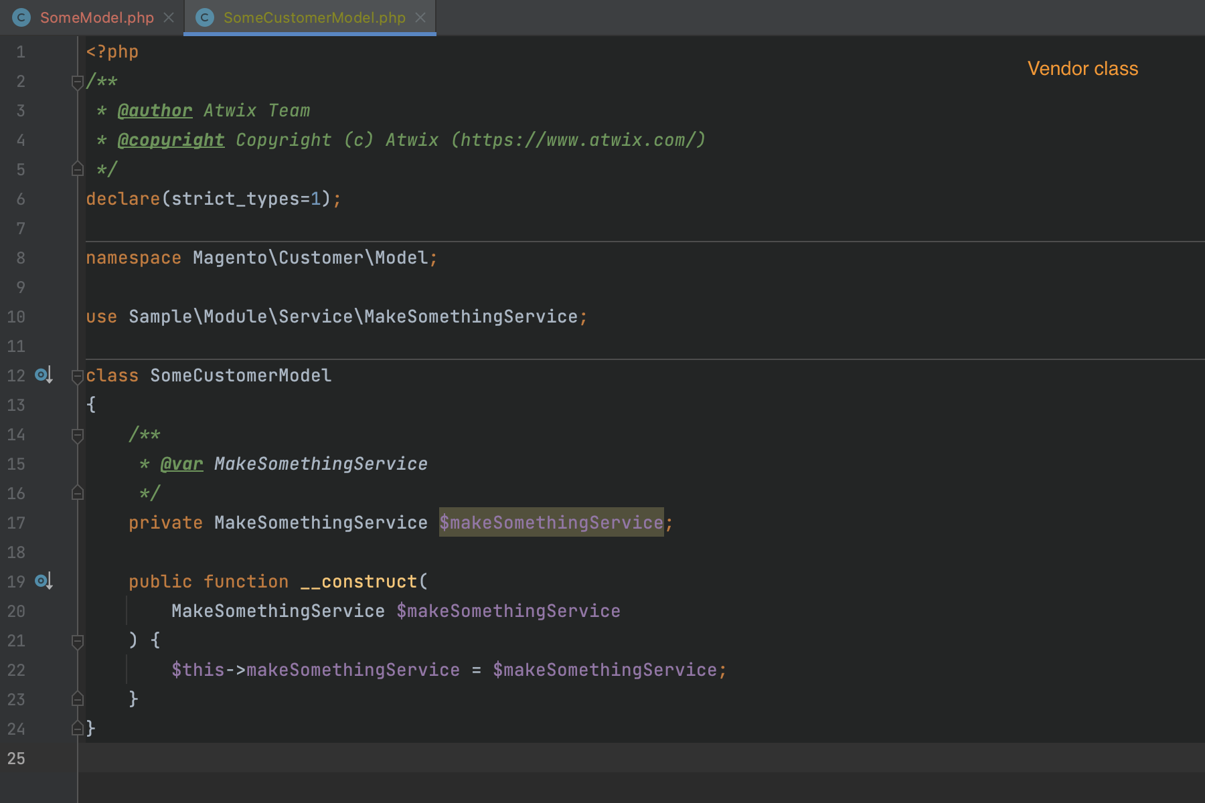
Task: Click the @copyright doc tag
Action: 171,140
